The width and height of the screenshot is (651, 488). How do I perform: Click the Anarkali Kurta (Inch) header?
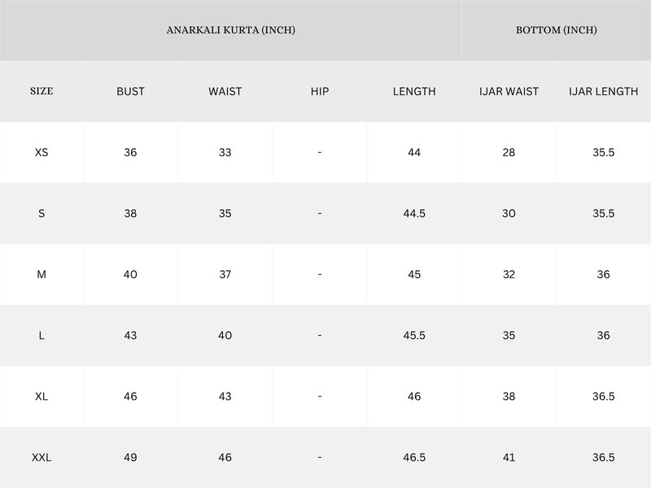[x=230, y=30]
